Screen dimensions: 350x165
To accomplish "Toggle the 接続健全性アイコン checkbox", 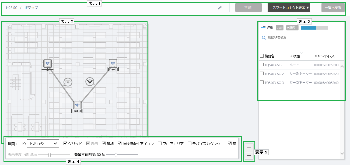I will (x=120, y=144).
